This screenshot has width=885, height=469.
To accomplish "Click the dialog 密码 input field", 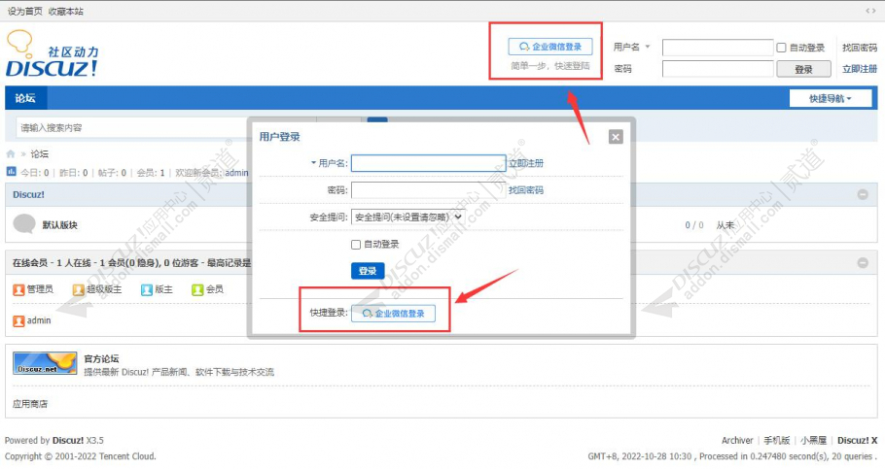I will click(x=428, y=190).
